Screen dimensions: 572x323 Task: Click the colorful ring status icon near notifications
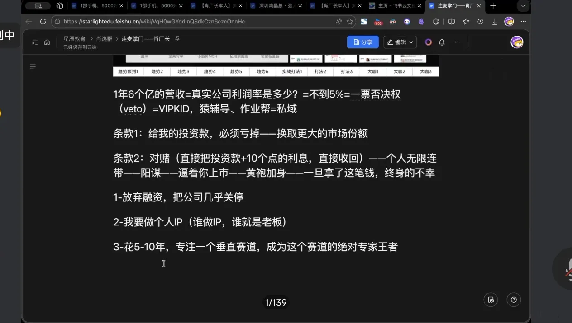pos(428,42)
